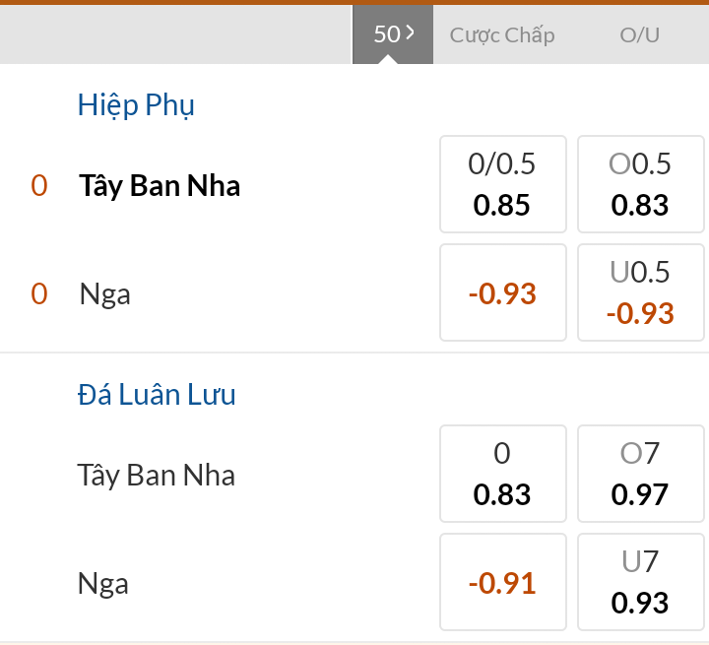The height and width of the screenshot is (645, 709).
Task: Pick Under 7 odds at 0.93
Action: (x=640, y=582)
